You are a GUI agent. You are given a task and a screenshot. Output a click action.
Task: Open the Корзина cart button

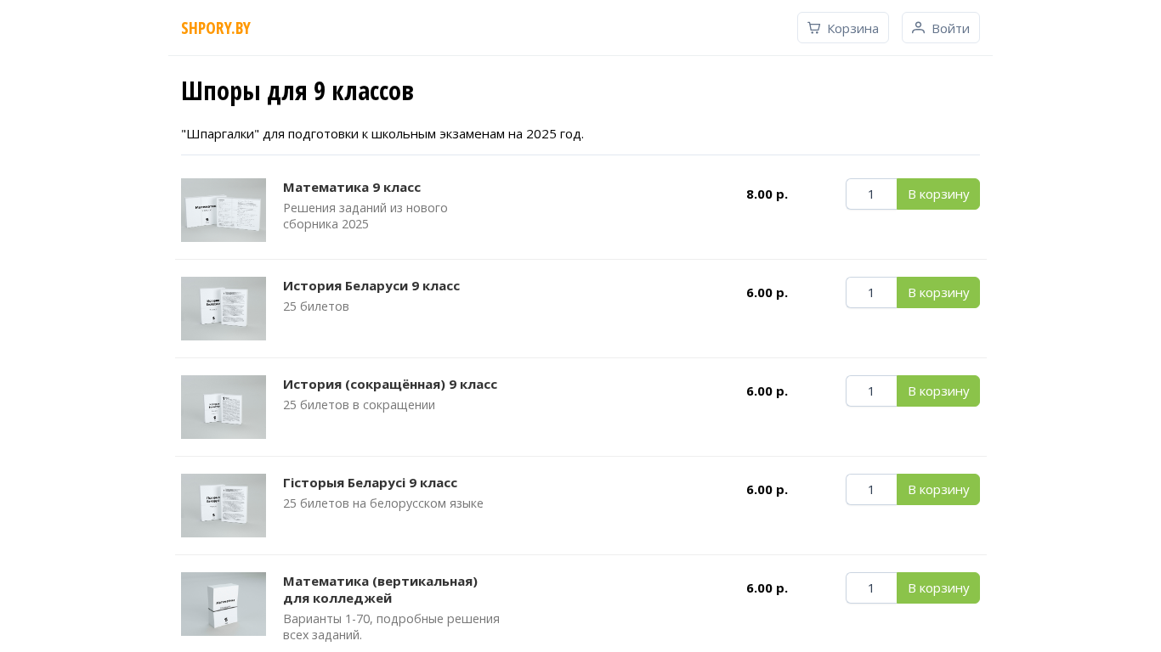click(842, 28)
